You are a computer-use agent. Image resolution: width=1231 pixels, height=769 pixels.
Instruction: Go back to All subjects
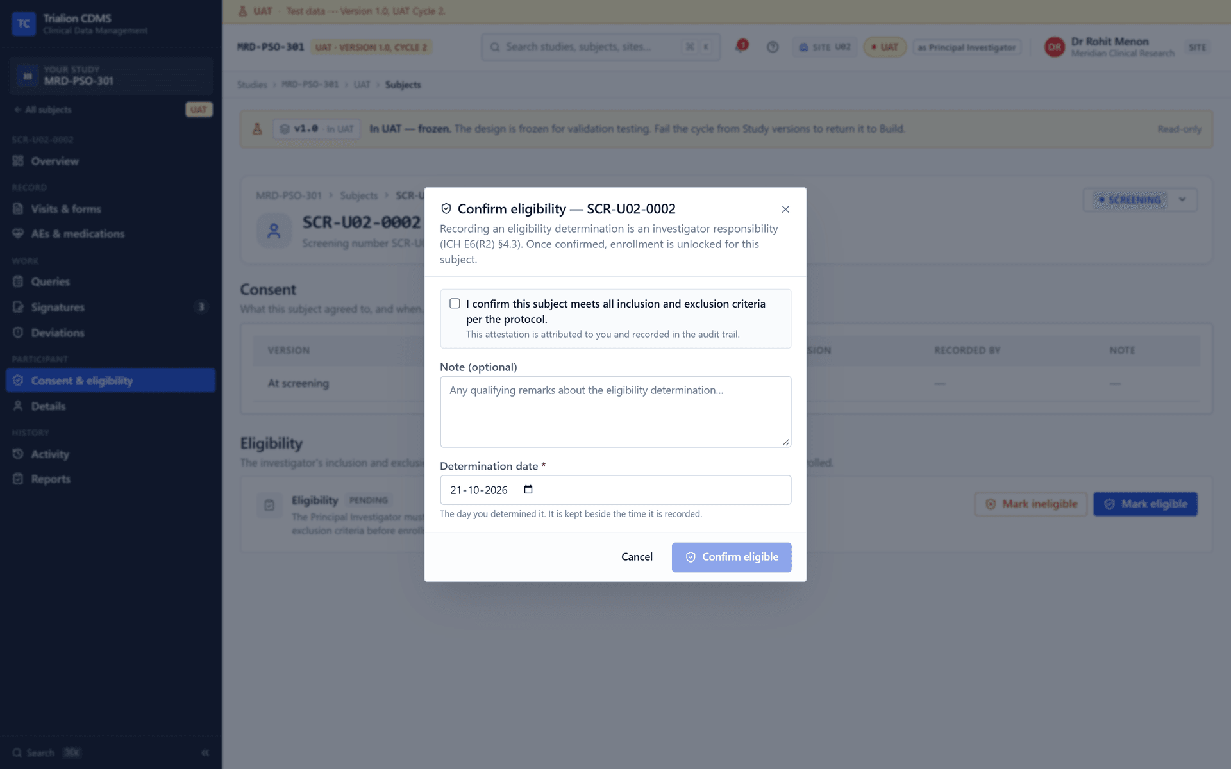(43, 110)
